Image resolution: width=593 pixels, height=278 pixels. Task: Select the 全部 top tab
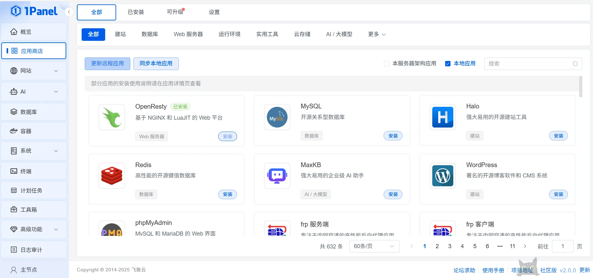[x=96, y=12]
